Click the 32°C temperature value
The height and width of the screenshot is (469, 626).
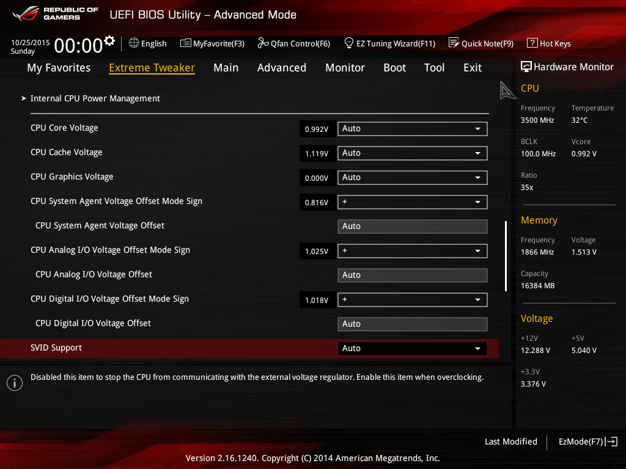tap(580, 120)
